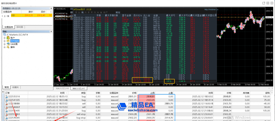Click the EA交易 expert advisors icon
Viewport: 275px width, 121px height.
[x=8, y=44]
